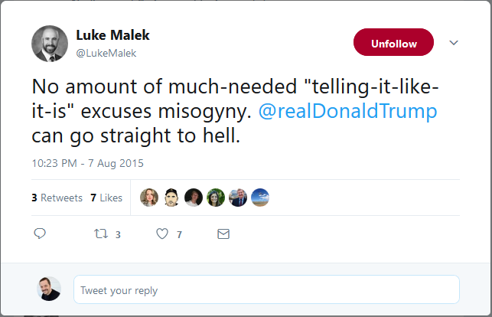View the 3 Retweets list
The image size is (492, 317).
[57, 198]
